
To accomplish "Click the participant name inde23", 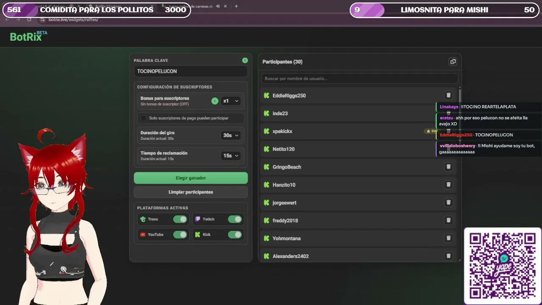I will click(x=280, y=114).
